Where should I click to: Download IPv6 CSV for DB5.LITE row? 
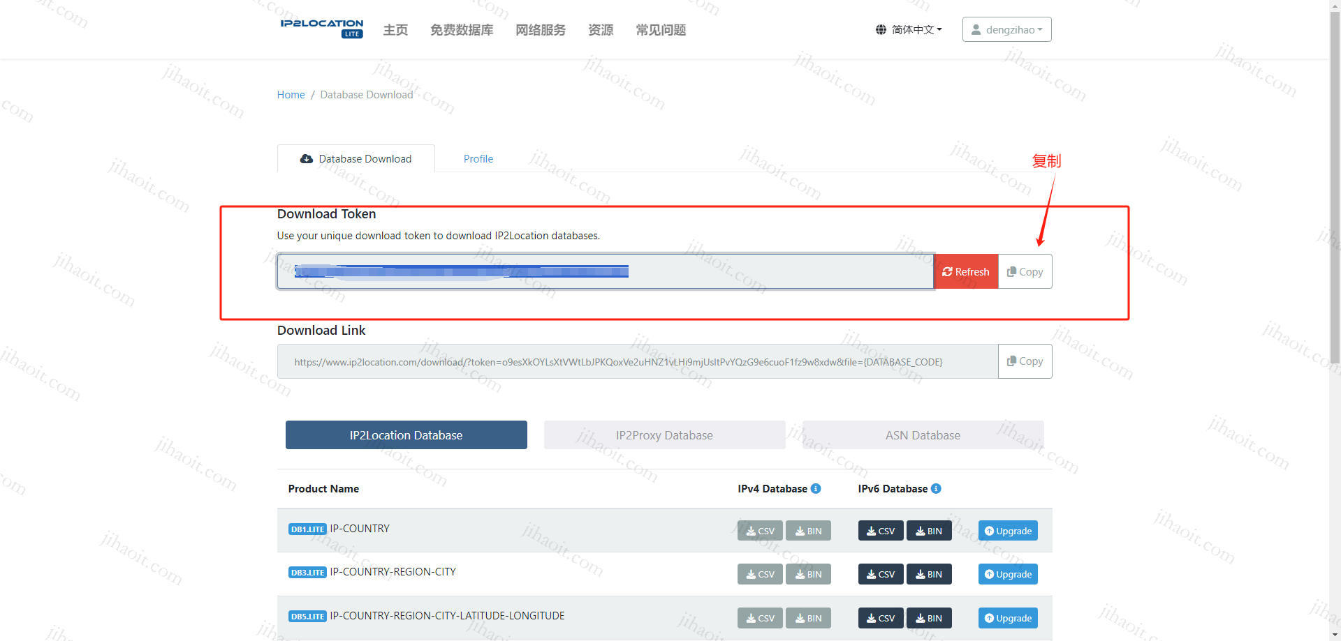[x=881, y=618]
